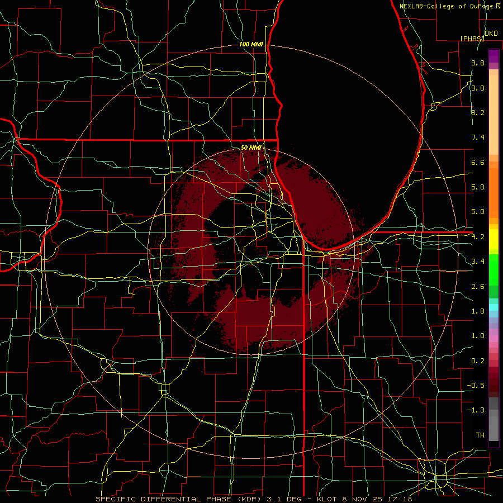This screenshot has height=503, width=503.
Task: Pick the dark orange color bar segment
Action: [493, 193]
